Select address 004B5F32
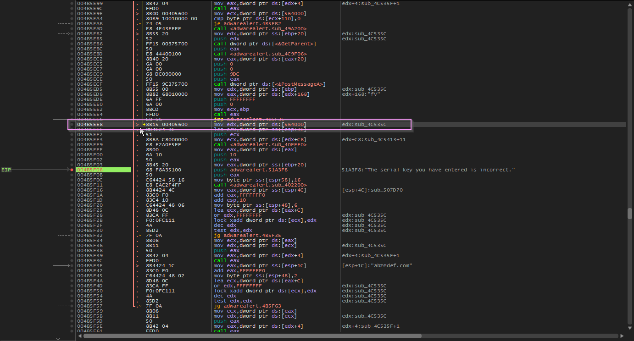The height and width of the screenshot is (341, 634). point(90,235)
